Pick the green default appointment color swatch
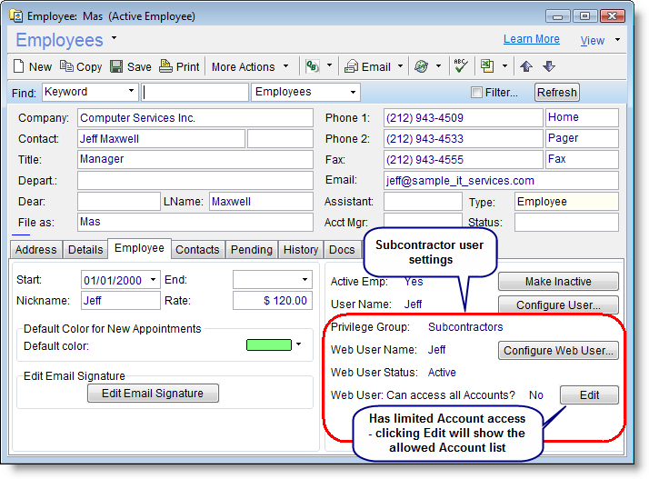 [x=268, y=344]
